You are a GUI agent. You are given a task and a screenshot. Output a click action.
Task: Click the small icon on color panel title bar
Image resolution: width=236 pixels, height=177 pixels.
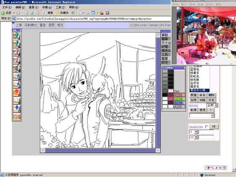[x=185, y=68]
